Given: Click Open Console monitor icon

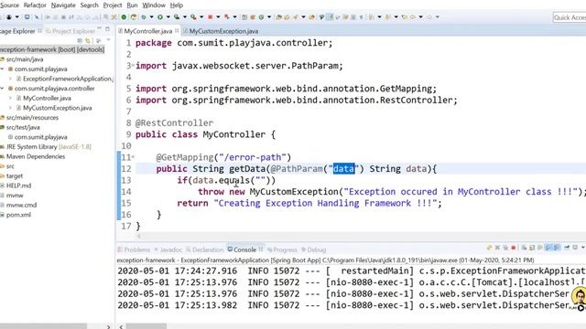Looking at the screenshot, I should [x=575, y=248].
